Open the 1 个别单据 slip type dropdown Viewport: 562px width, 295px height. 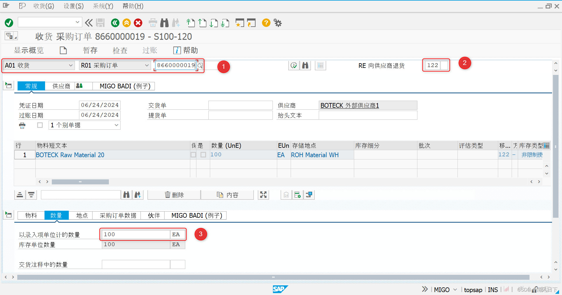116,125
